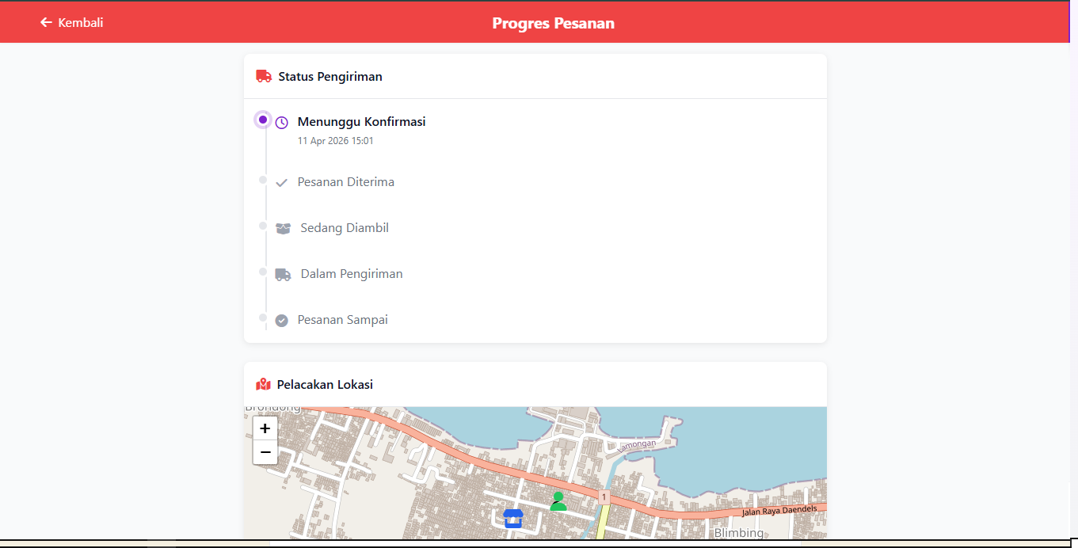Screen dimensions: 1078x548
Task: Zoom in the map with the plus button
Action: tap(265, 428)
